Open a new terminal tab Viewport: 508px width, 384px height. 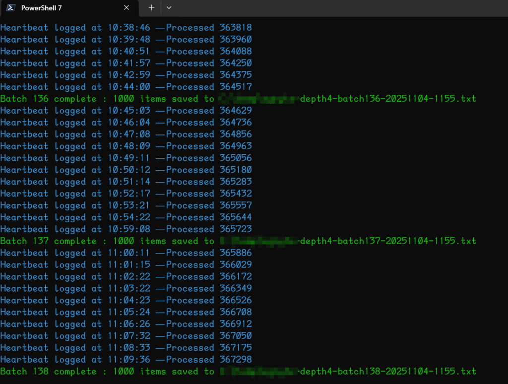151,8
